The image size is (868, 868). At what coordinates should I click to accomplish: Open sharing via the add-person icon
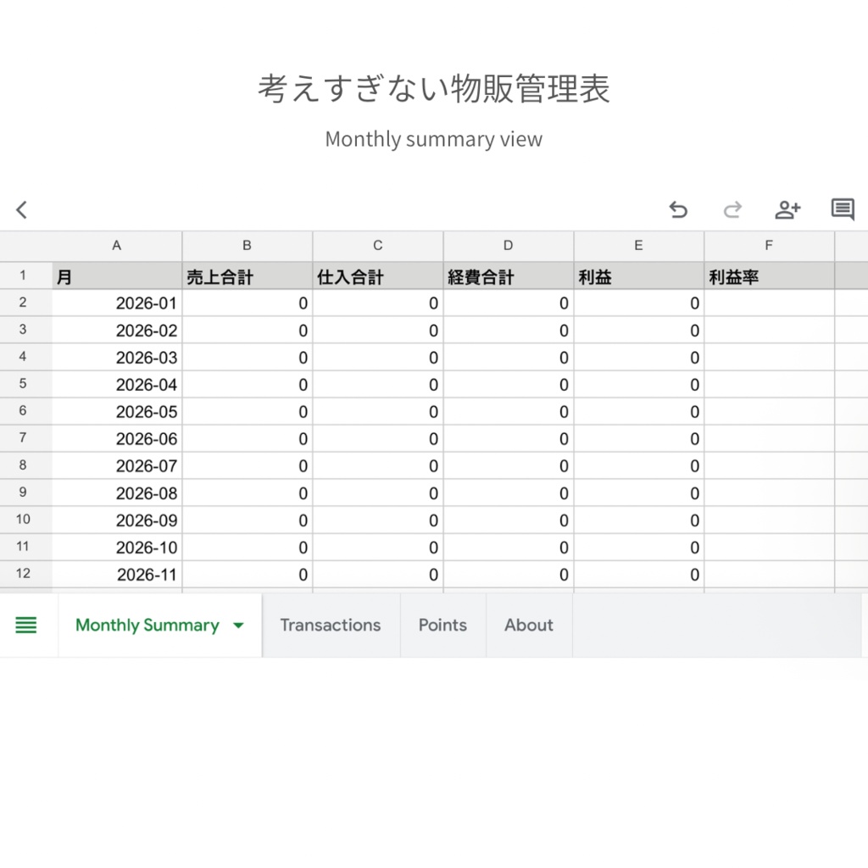(x=787, y=209)
